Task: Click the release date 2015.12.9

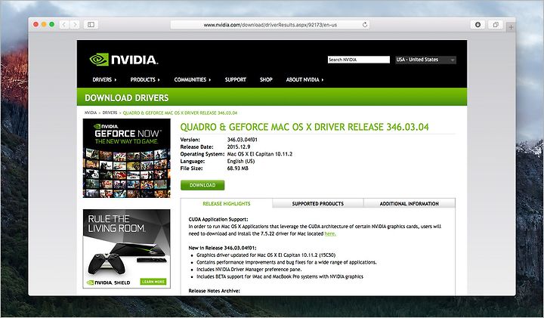Action: point(238,147)
